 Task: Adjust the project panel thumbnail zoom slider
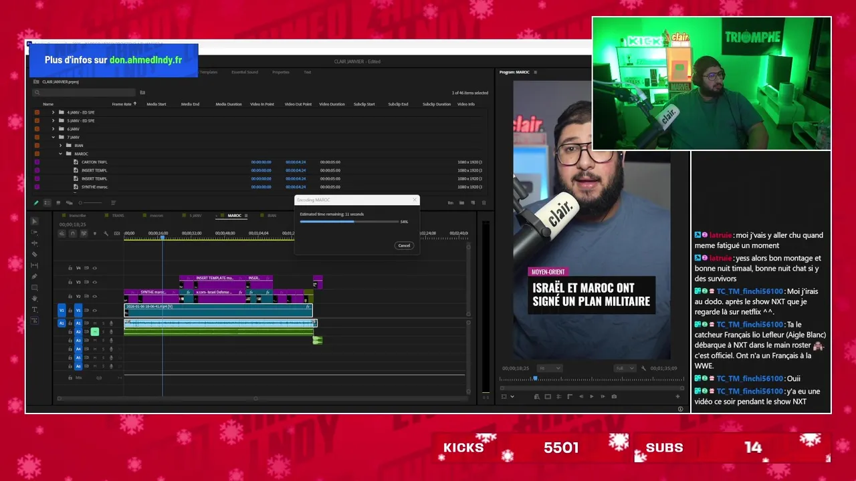(x=90, y=202)
